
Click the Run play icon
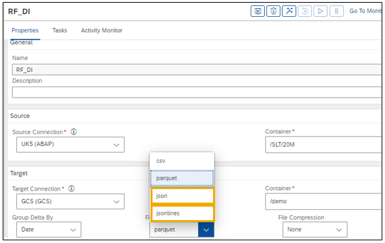[x=320, y=11]
